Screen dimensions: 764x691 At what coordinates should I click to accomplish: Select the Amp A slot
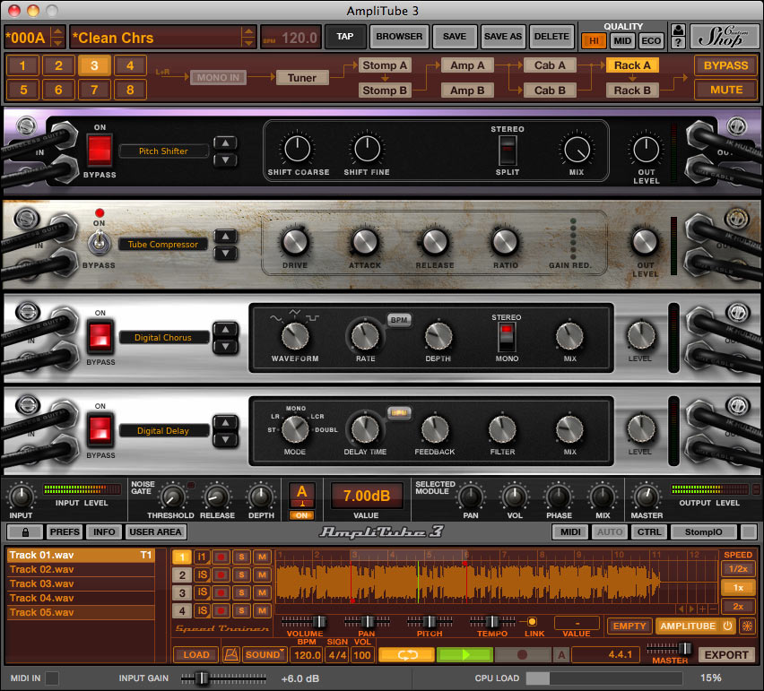pyautogui.click(x=467, y=65)
